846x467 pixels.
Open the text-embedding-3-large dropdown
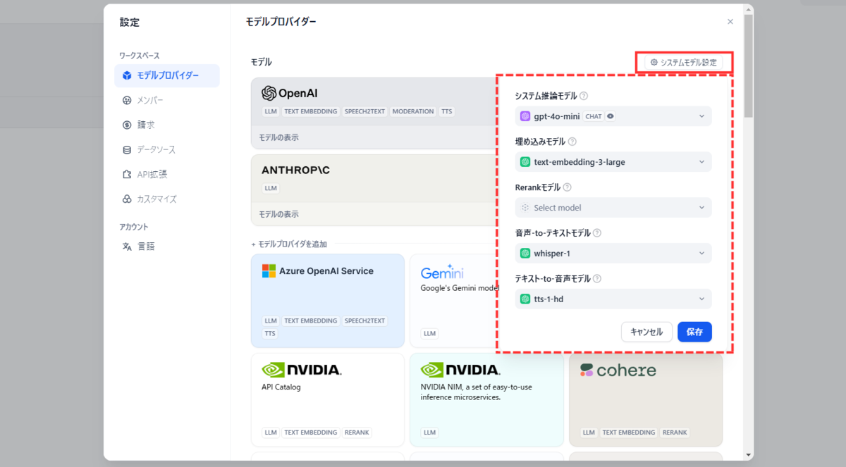click(x=613, y=162)
